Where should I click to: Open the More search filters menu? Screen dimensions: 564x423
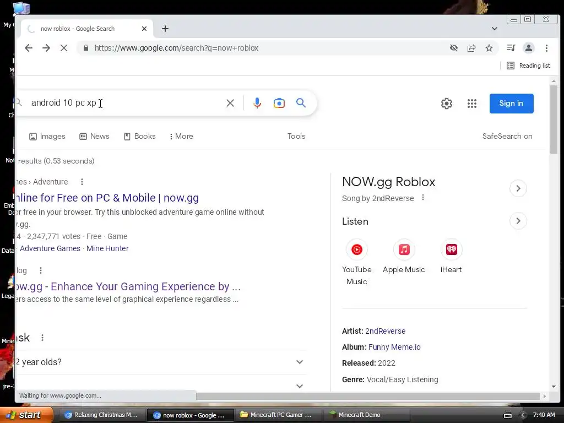181,137
